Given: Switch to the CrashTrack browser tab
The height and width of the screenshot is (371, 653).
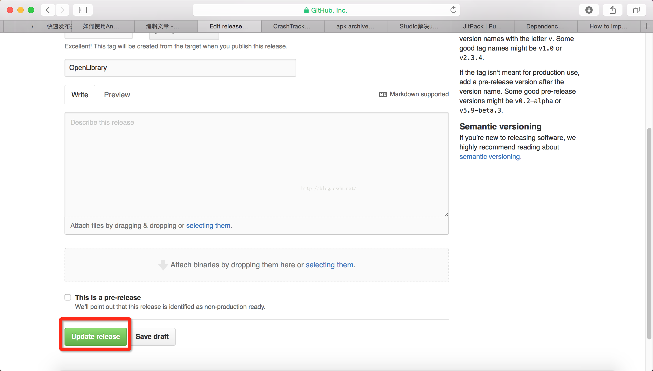Looking at the screenshot, I should (x=292, y=26).
